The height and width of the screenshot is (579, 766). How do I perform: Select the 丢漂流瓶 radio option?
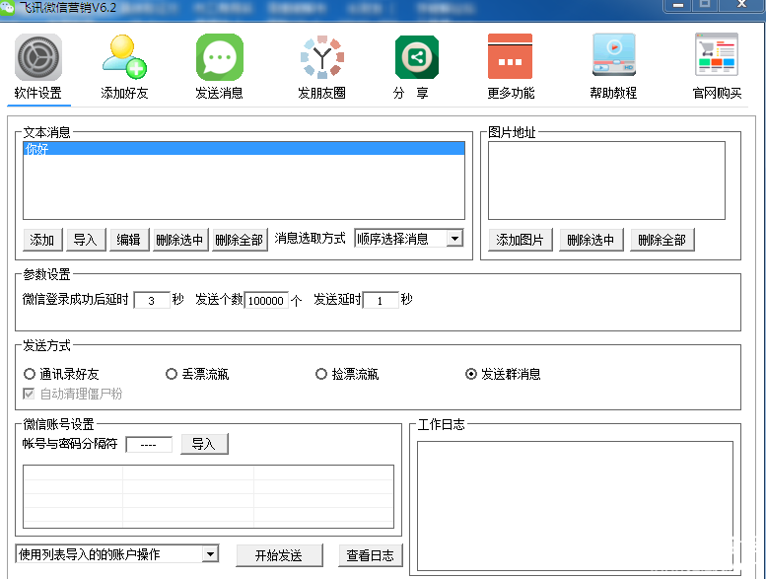[172, 375]
